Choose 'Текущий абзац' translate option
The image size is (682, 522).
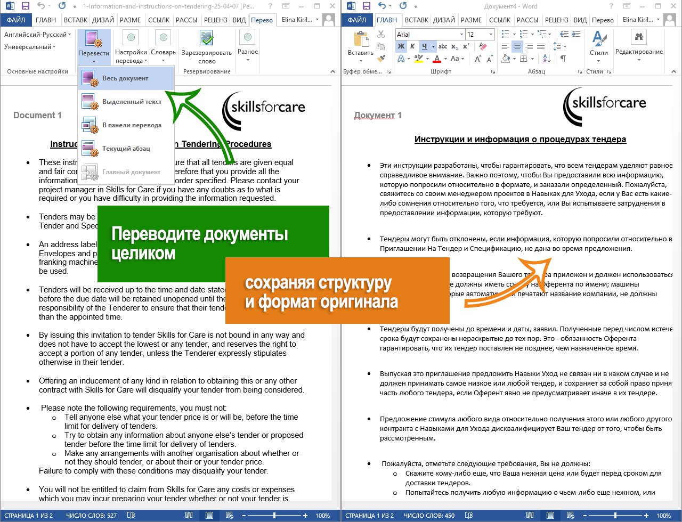pos(126,149)
